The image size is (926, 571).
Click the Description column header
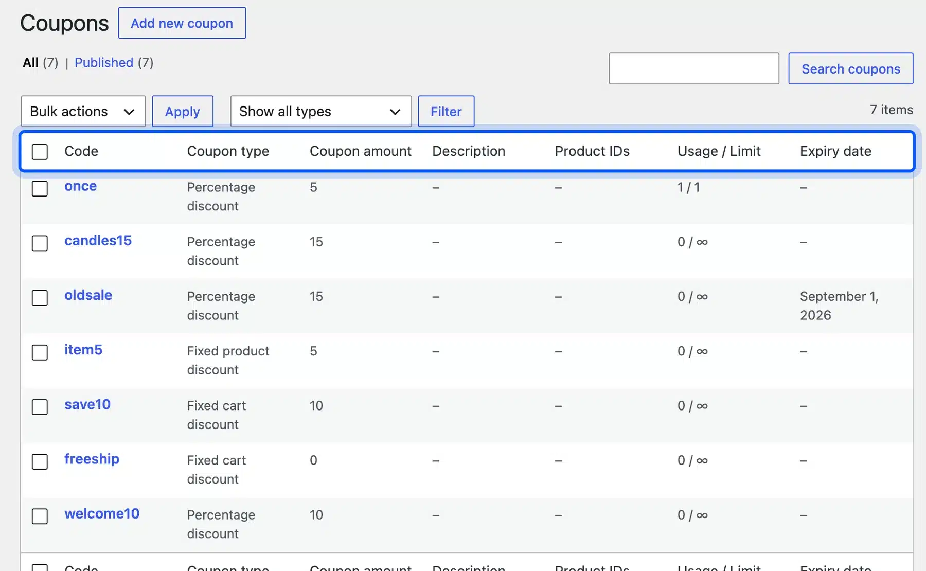[469, 151]
